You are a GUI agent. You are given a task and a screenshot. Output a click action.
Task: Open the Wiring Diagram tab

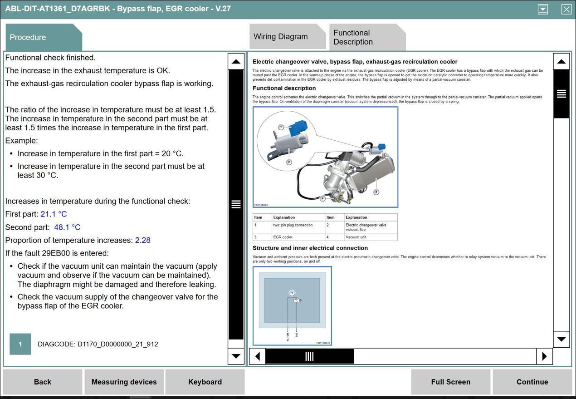coord(288,37)
